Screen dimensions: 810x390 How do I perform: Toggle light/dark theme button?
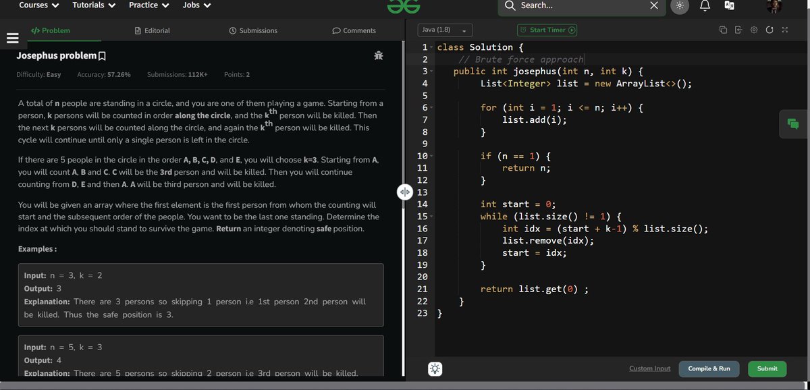coord(680,6)
